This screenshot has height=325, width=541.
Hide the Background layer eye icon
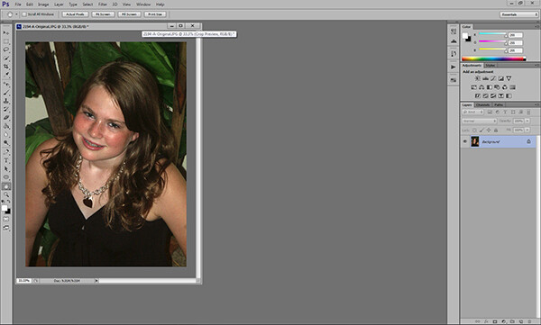coord(464,141)
